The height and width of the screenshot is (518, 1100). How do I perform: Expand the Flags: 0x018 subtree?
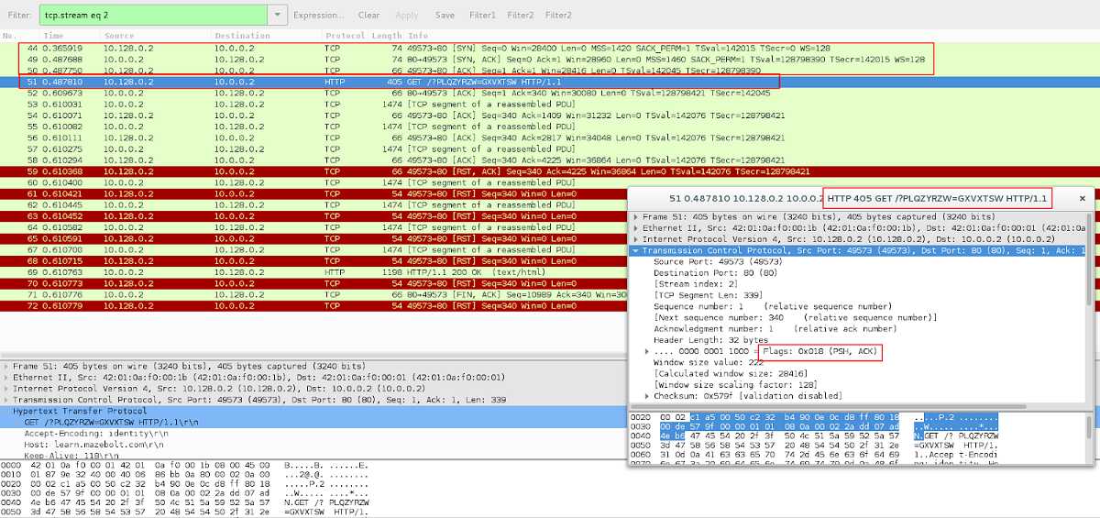pyautogui.click(x=647, y=351)
